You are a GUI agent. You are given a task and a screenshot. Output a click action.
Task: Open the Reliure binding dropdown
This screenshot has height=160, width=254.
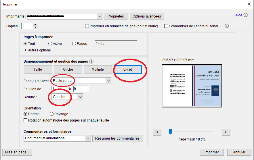click(81, 97)
